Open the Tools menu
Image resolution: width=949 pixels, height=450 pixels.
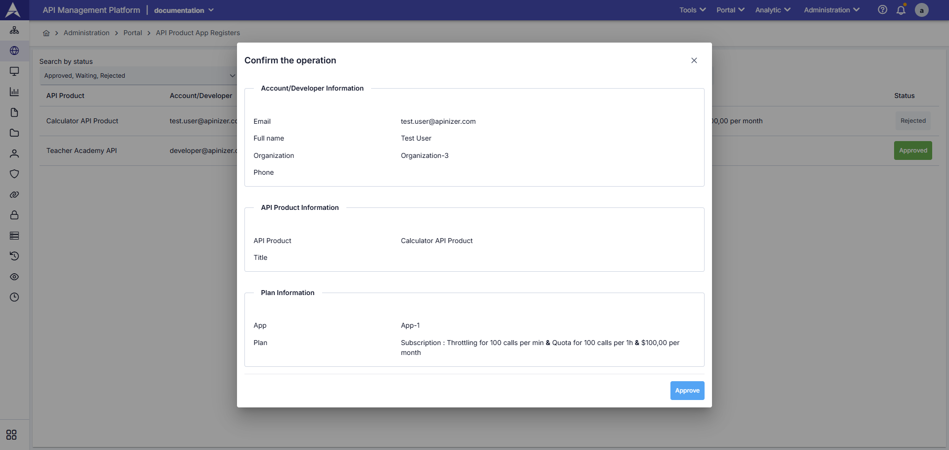(x=692, y=10)
